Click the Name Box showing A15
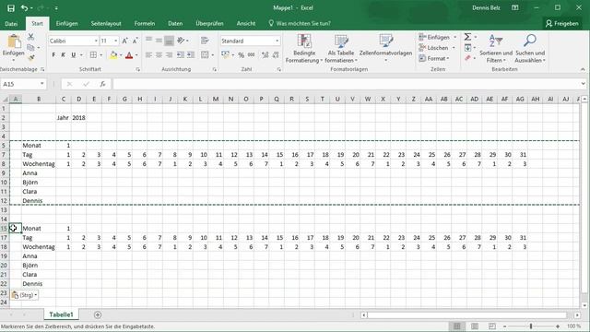The height and width of the screenshot is (332, 590). (22, 84)
